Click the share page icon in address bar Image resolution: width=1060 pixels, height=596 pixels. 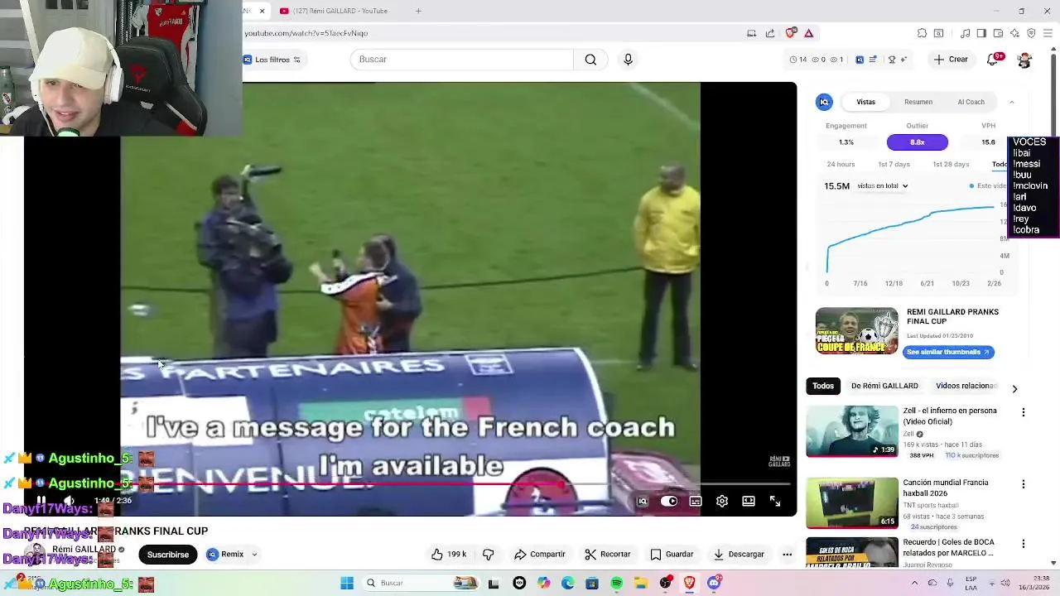(769, 33)
